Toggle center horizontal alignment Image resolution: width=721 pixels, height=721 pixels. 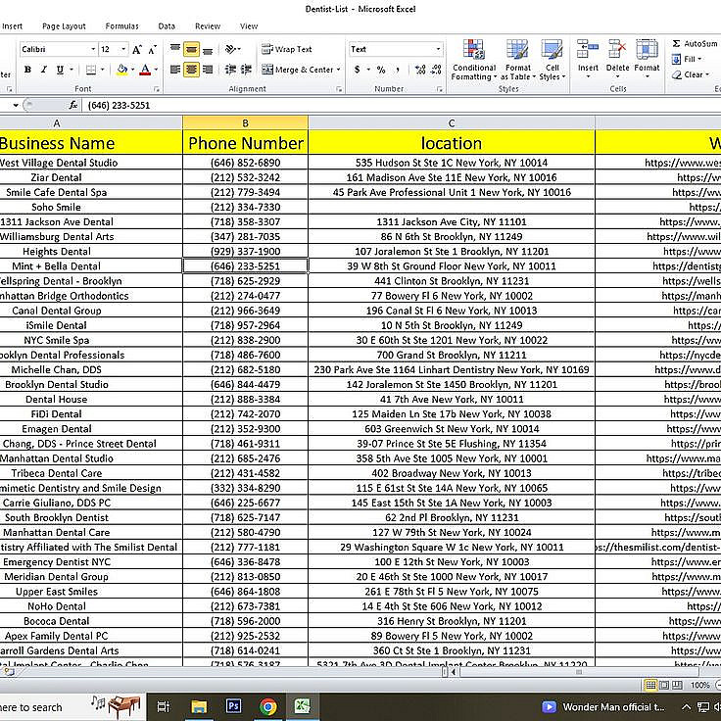point(191,70)
